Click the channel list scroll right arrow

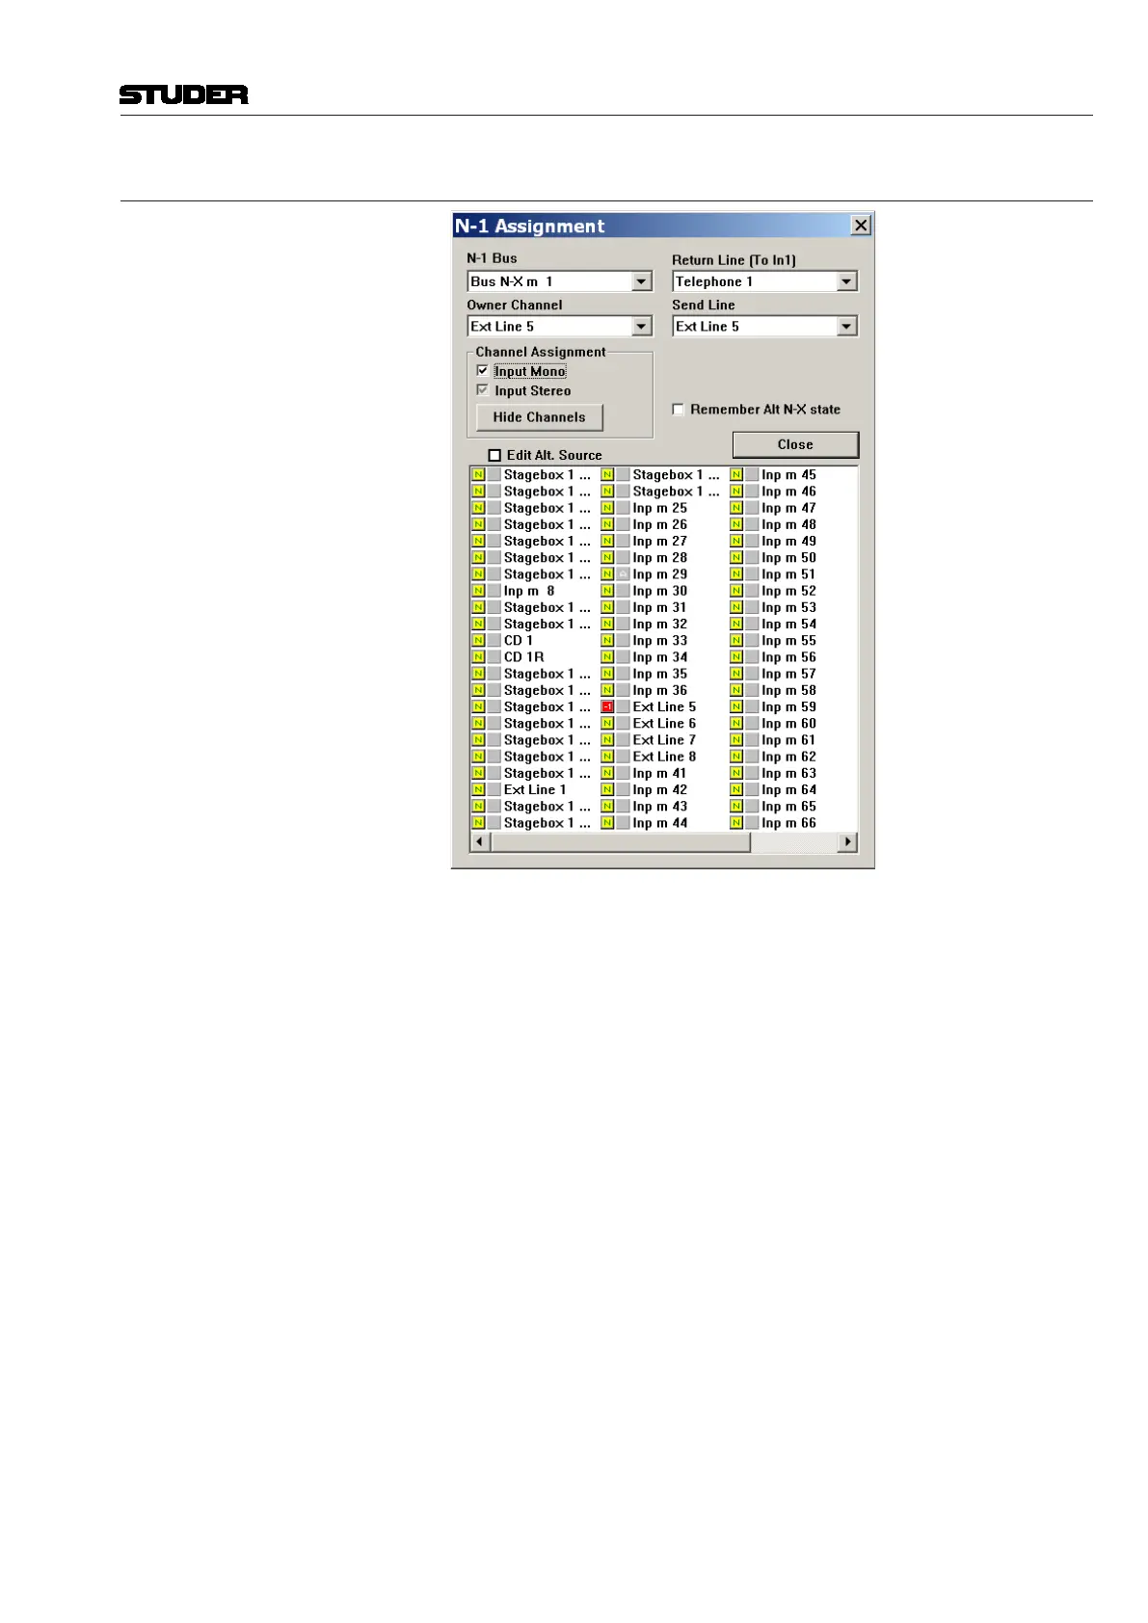847,842
